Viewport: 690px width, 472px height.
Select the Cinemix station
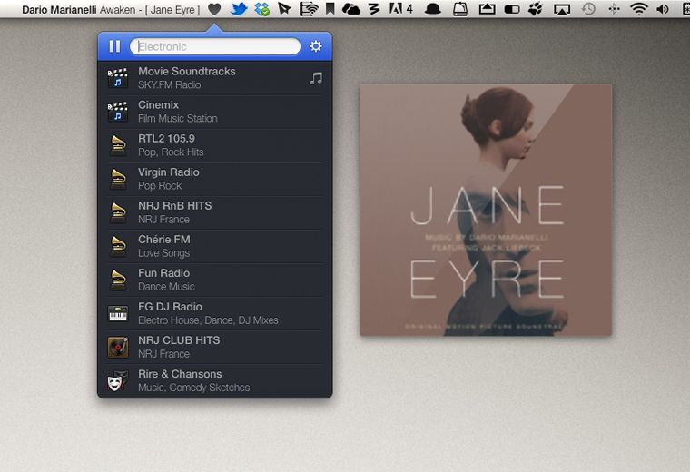coord(215,112)
